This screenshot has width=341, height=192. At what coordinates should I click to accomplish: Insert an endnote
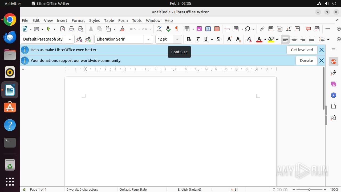pos(279,29)
